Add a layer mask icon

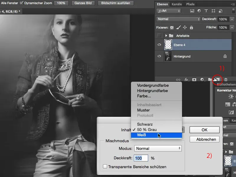click(x=194, y=79)
